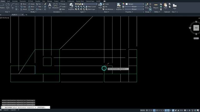Click Match Layer button

(x=90, y=9)
